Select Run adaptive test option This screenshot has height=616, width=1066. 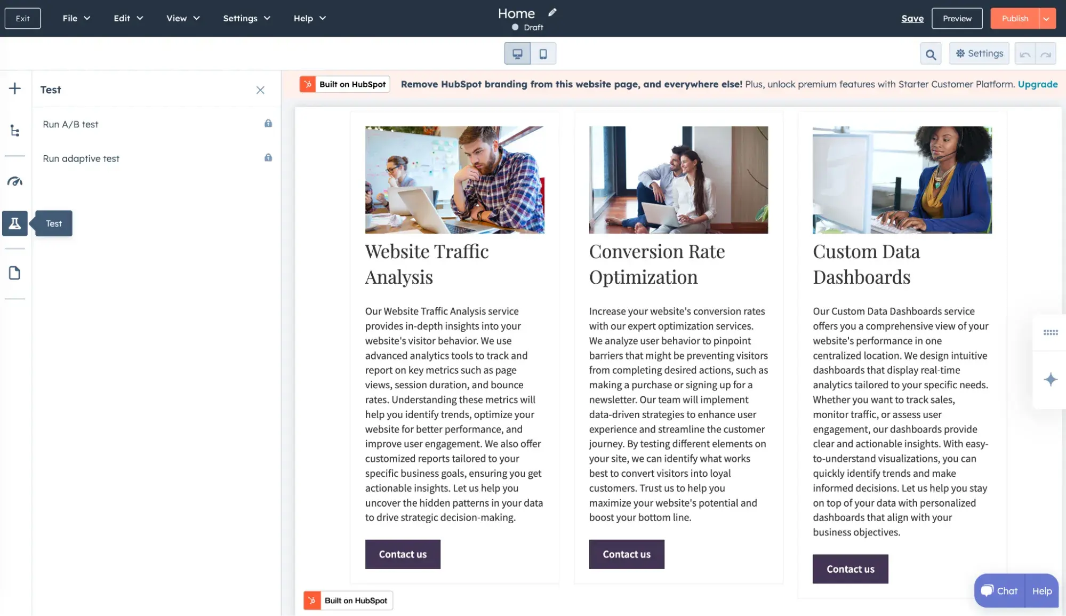pos(81,158)
